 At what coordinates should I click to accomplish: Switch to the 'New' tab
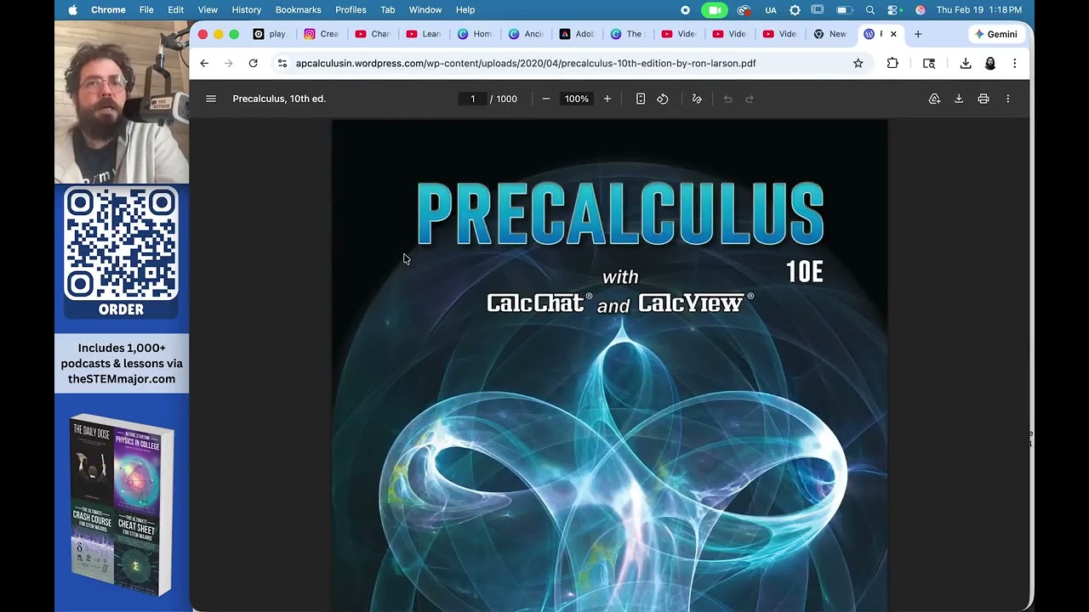pyautogui.click(x=830, y=34)
